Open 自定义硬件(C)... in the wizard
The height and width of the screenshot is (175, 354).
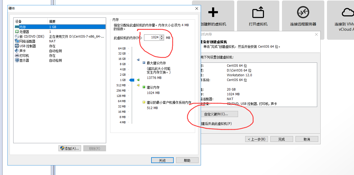219,114
